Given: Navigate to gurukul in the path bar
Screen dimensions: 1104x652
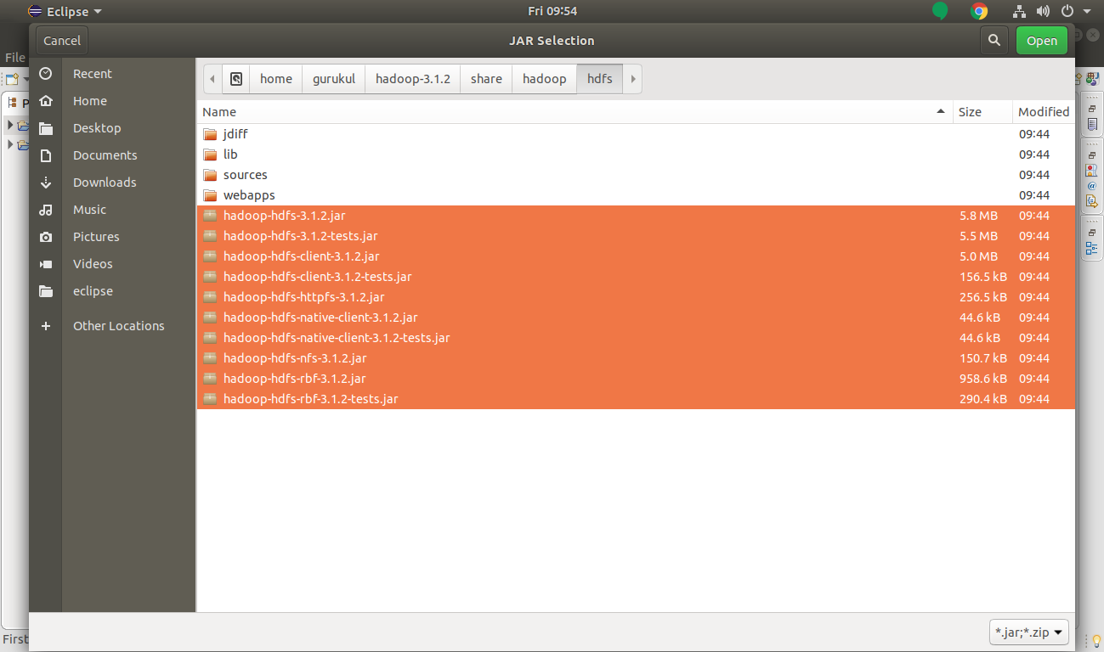Looking at the screenshot, I should [x=334, y=79].
